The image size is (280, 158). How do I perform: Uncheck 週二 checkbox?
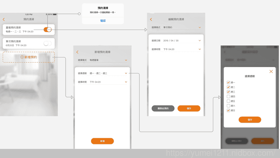tap(228, 87)
